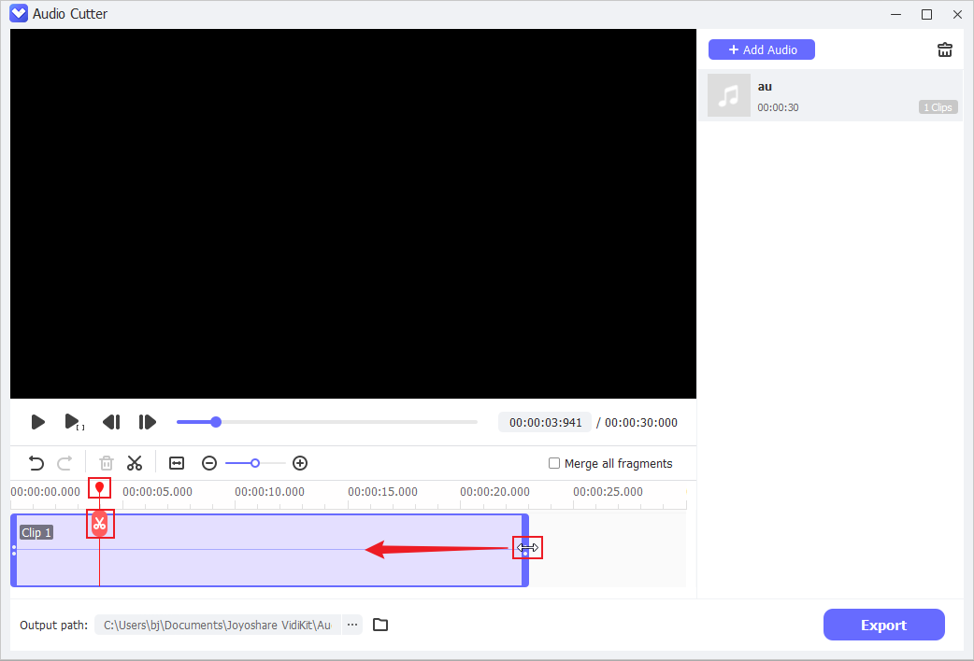
Task: Click the Play button
Action: click(37, 422)
